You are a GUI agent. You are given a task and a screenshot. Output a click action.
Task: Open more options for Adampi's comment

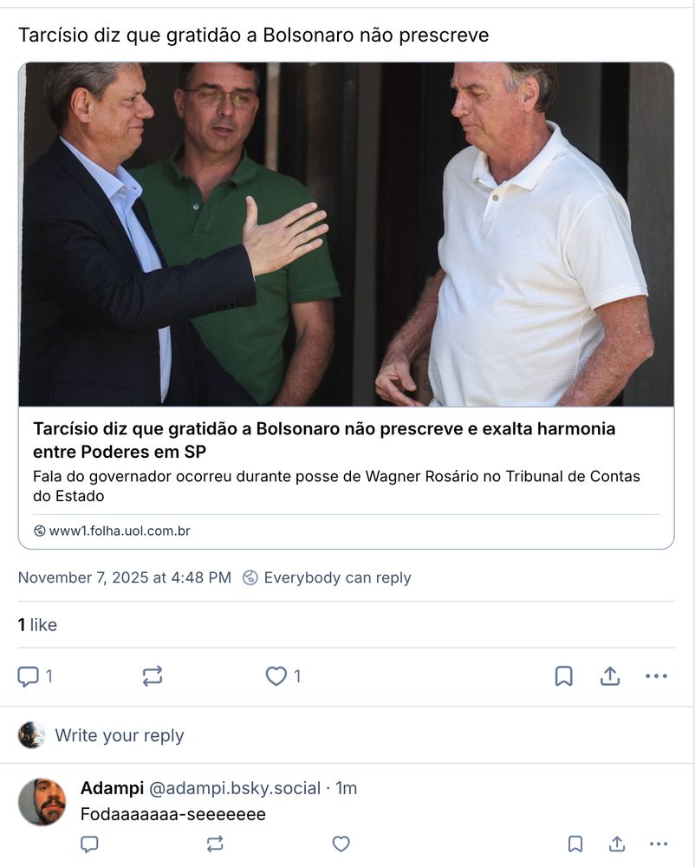[659, 844]
